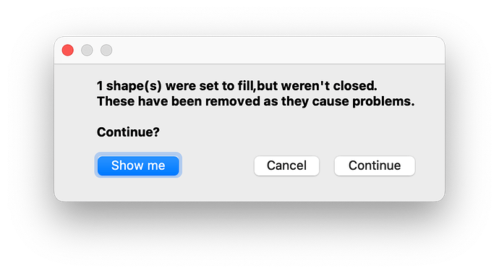Select Continue to proceed without unclosed shapes
Image resolution: width=499 pixels, height=273 pixels.
375,165
